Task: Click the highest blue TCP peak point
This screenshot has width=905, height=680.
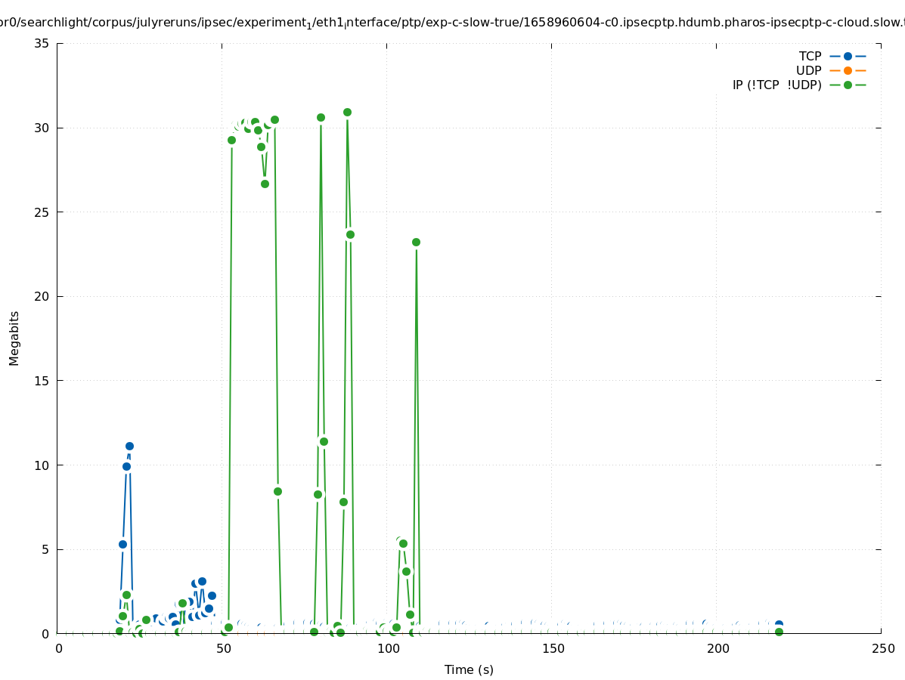Action: pos(129,446)
